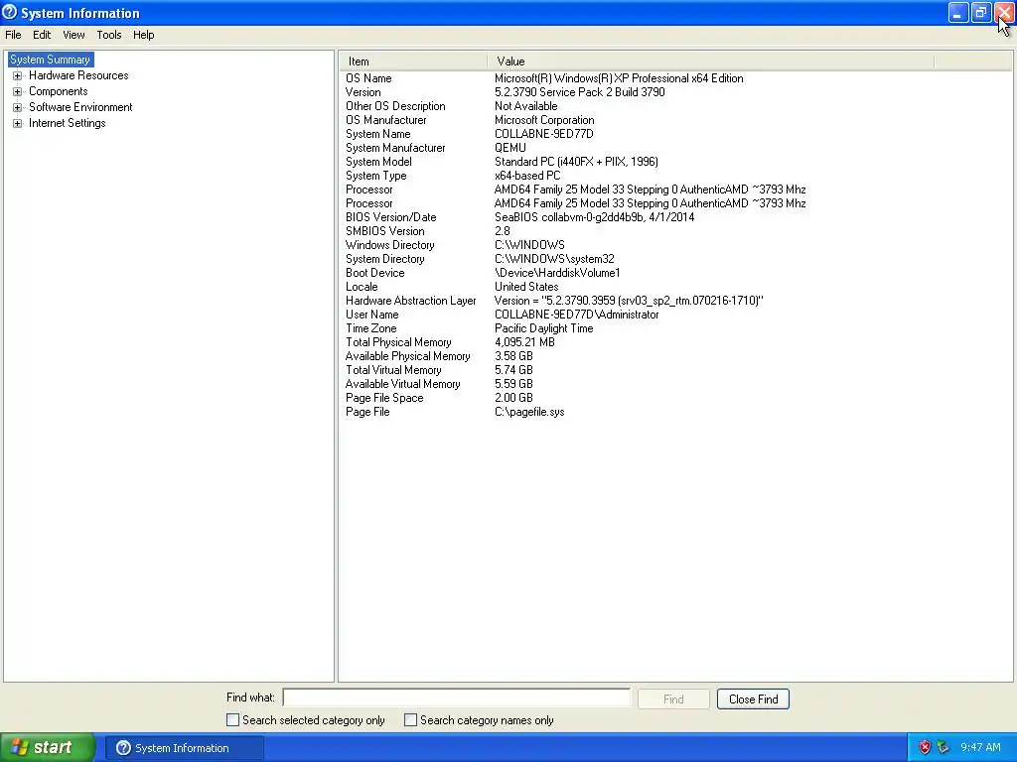Select the Other OS Description row
Viewport: 1017px width, 762px height.
click(675, 106)
